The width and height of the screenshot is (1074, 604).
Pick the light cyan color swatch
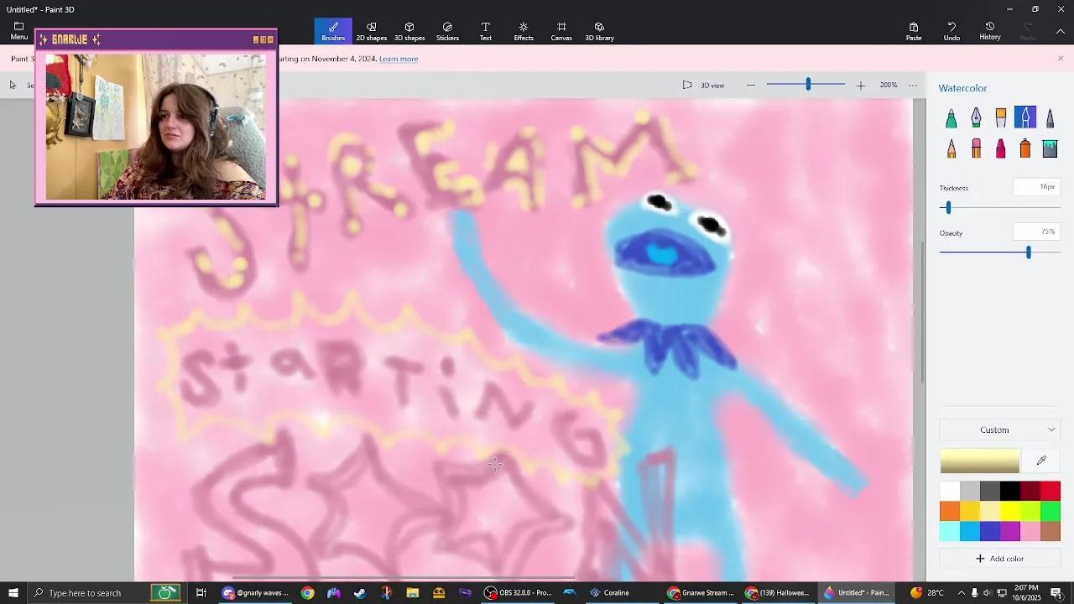click(x=950, y=531)
